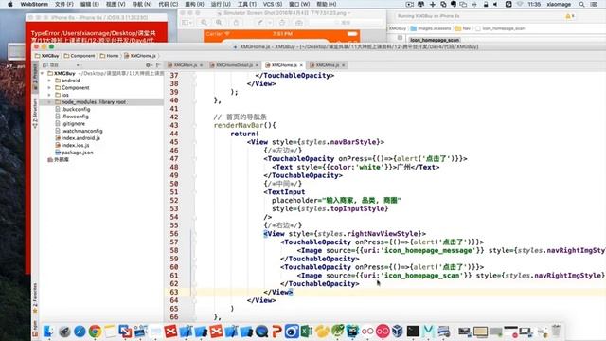Toggle fold marker at line 40
The image size is (606, 341).
click(x=194, y=100)
